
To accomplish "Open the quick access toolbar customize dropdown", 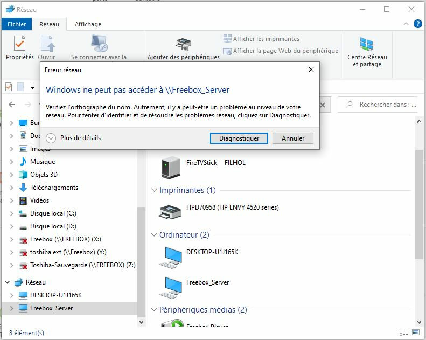I will 33,87.
